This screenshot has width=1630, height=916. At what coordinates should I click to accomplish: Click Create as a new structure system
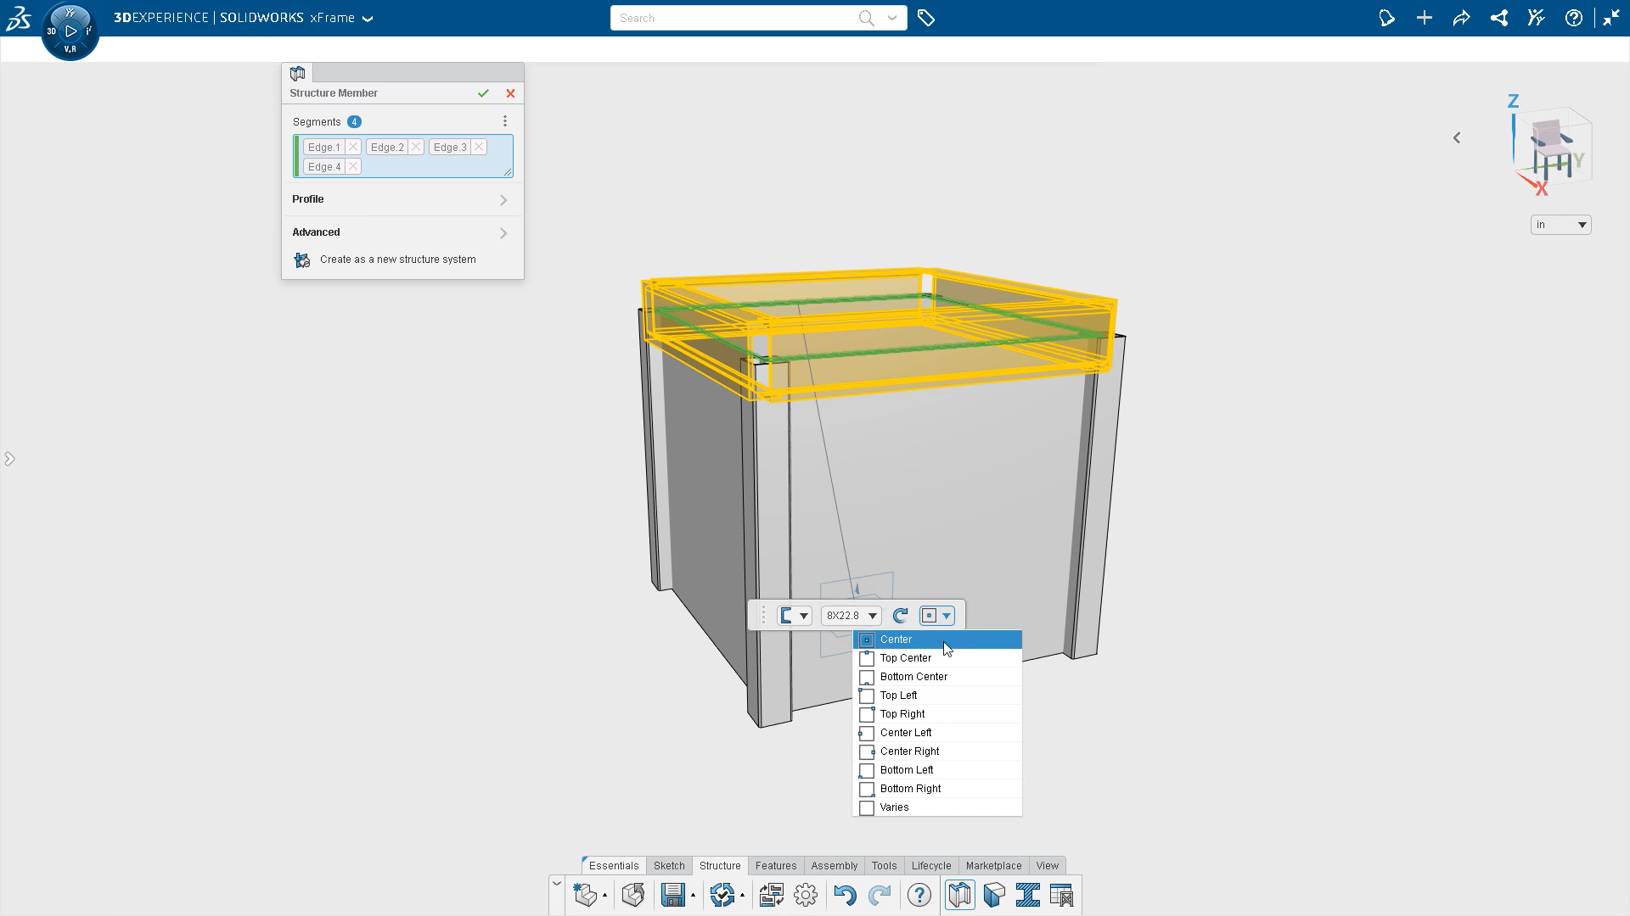[397, 260]
